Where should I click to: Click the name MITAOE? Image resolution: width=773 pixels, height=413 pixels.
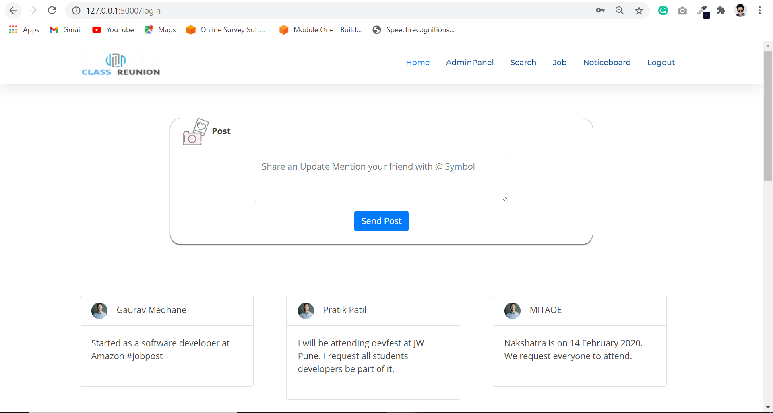click(546, 310)
